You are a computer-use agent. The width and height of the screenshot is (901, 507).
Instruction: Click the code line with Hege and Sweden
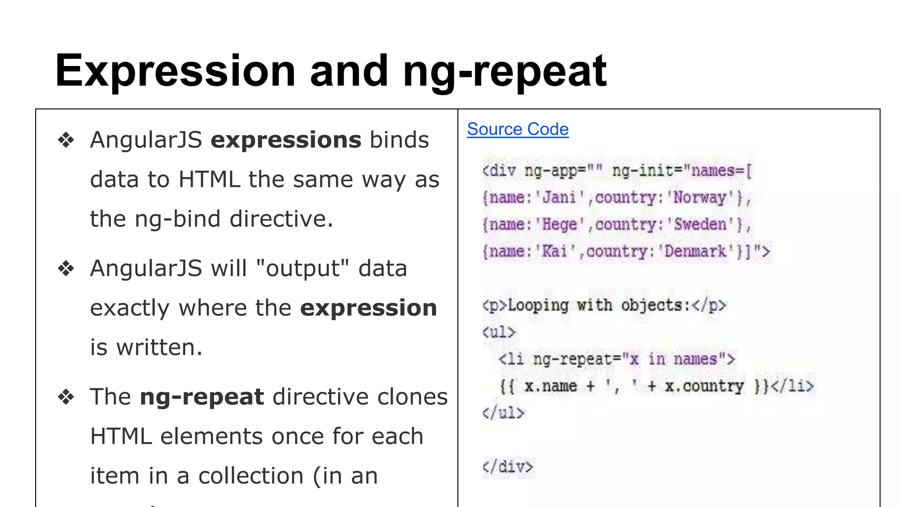coord(617,224)
